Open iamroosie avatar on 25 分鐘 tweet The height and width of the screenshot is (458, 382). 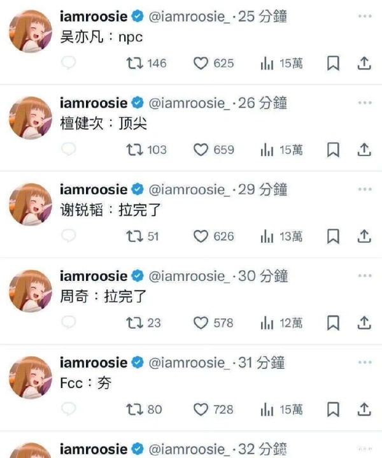pyautogui.click(x=31, y=31)
